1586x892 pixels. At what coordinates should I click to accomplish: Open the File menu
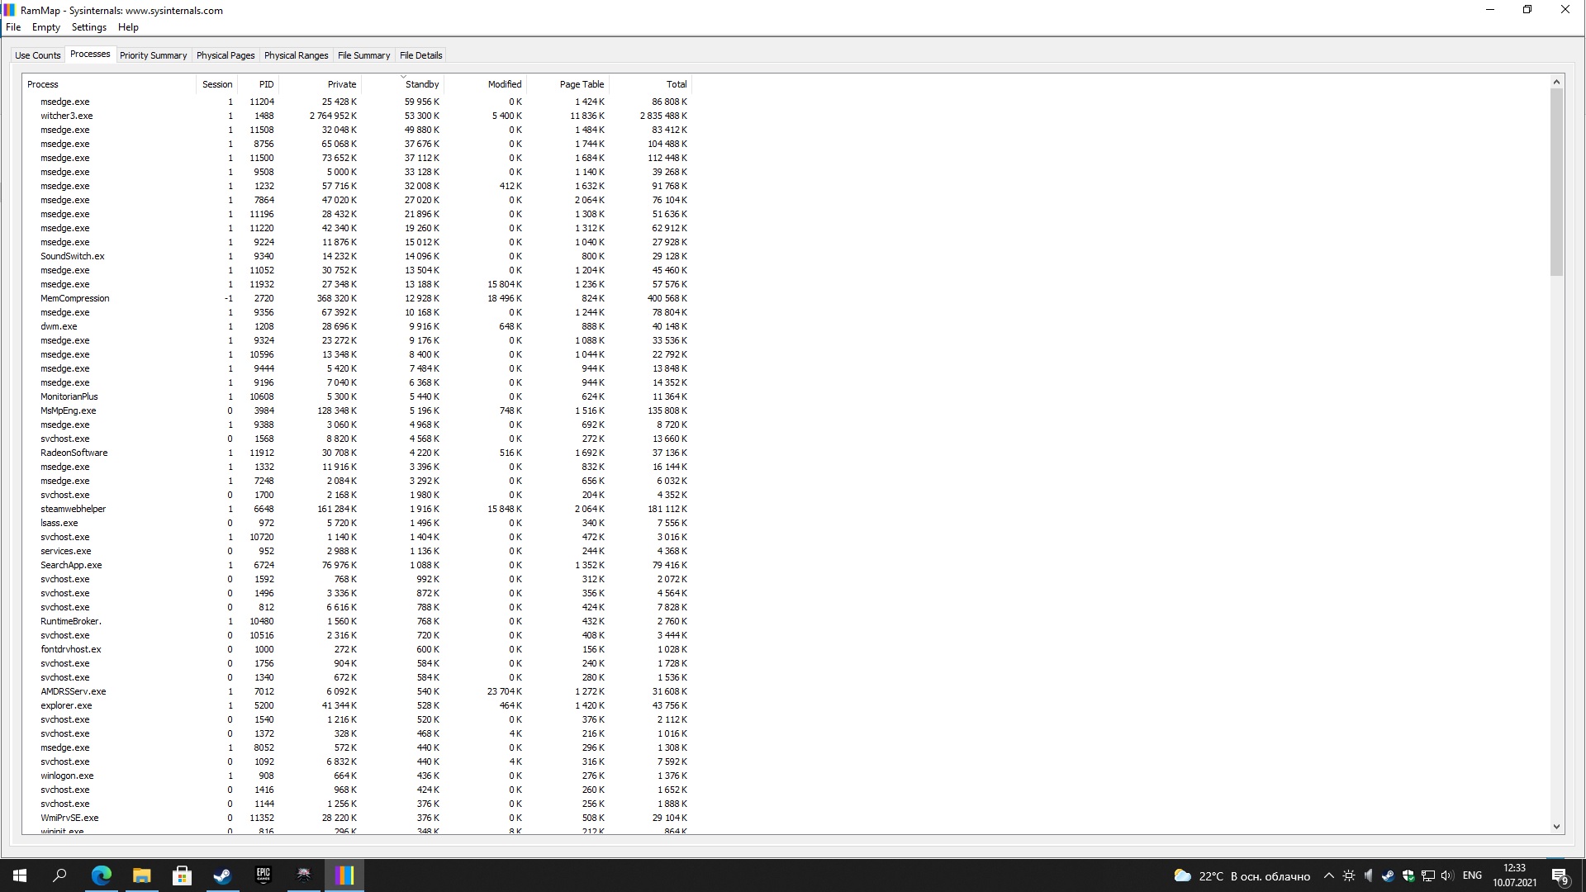pos(13,27)
